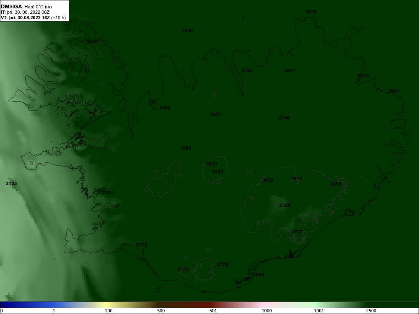Select the IT initial time line
Image resolution: width=419 pixels, height=314 pixels.
26,12
